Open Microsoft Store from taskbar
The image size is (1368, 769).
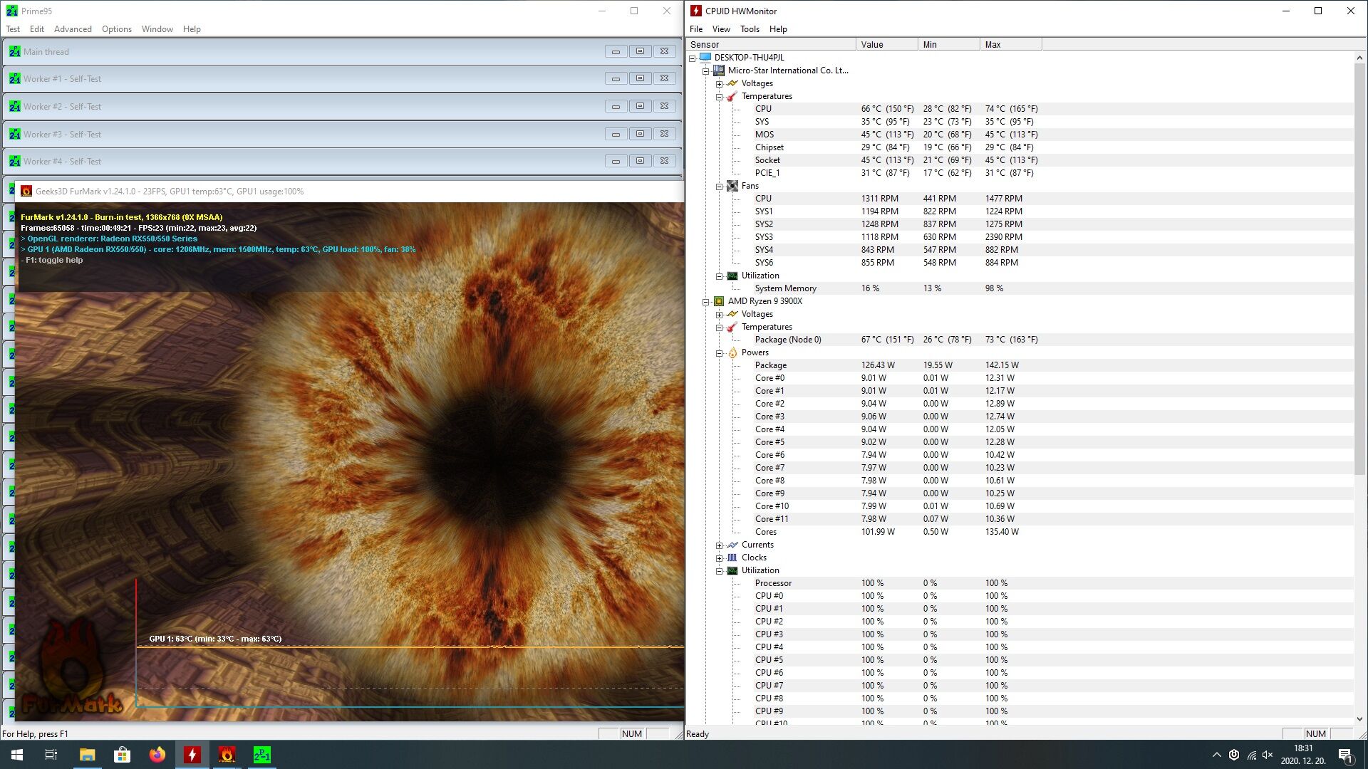pos(122,755)
